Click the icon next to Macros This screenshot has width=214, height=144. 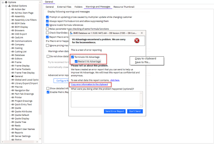13,87
